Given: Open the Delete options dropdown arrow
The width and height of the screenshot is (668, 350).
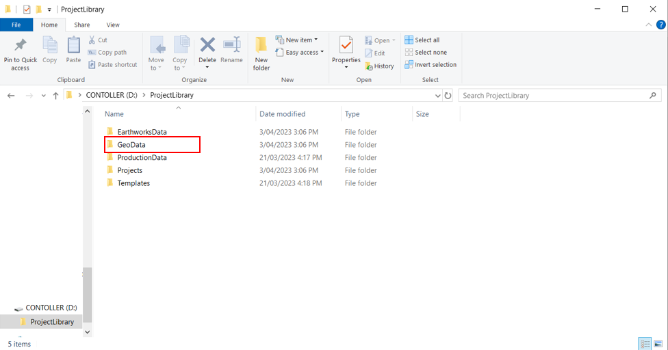Looking at the screenshot, I should pyautogui.click(x=207, y=68).
